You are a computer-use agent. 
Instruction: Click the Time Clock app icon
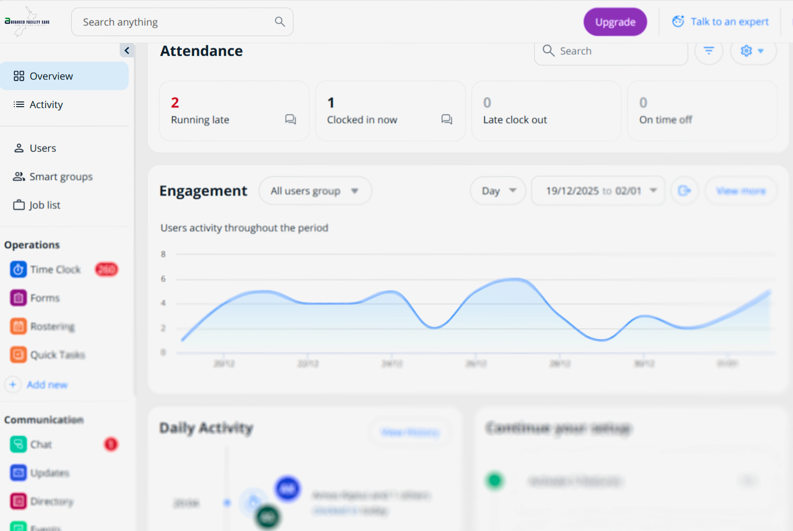click(19, 269)
